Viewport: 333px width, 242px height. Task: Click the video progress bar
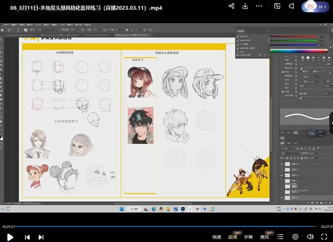tap(157, 226)
